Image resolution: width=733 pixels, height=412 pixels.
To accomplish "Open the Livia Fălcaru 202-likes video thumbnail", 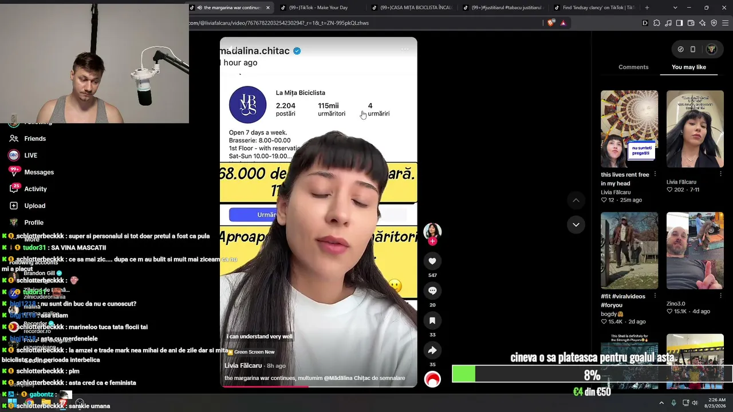I will click(695, 129).
